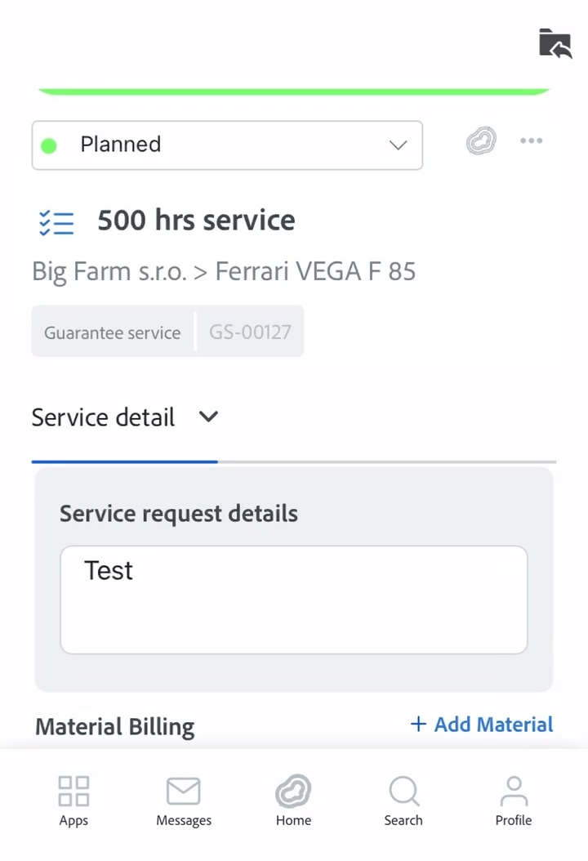Screen dimensions: 588x861
Task: Click Big Farm s.r.o. breadcrumb text
Action: [x=109, y=271]
